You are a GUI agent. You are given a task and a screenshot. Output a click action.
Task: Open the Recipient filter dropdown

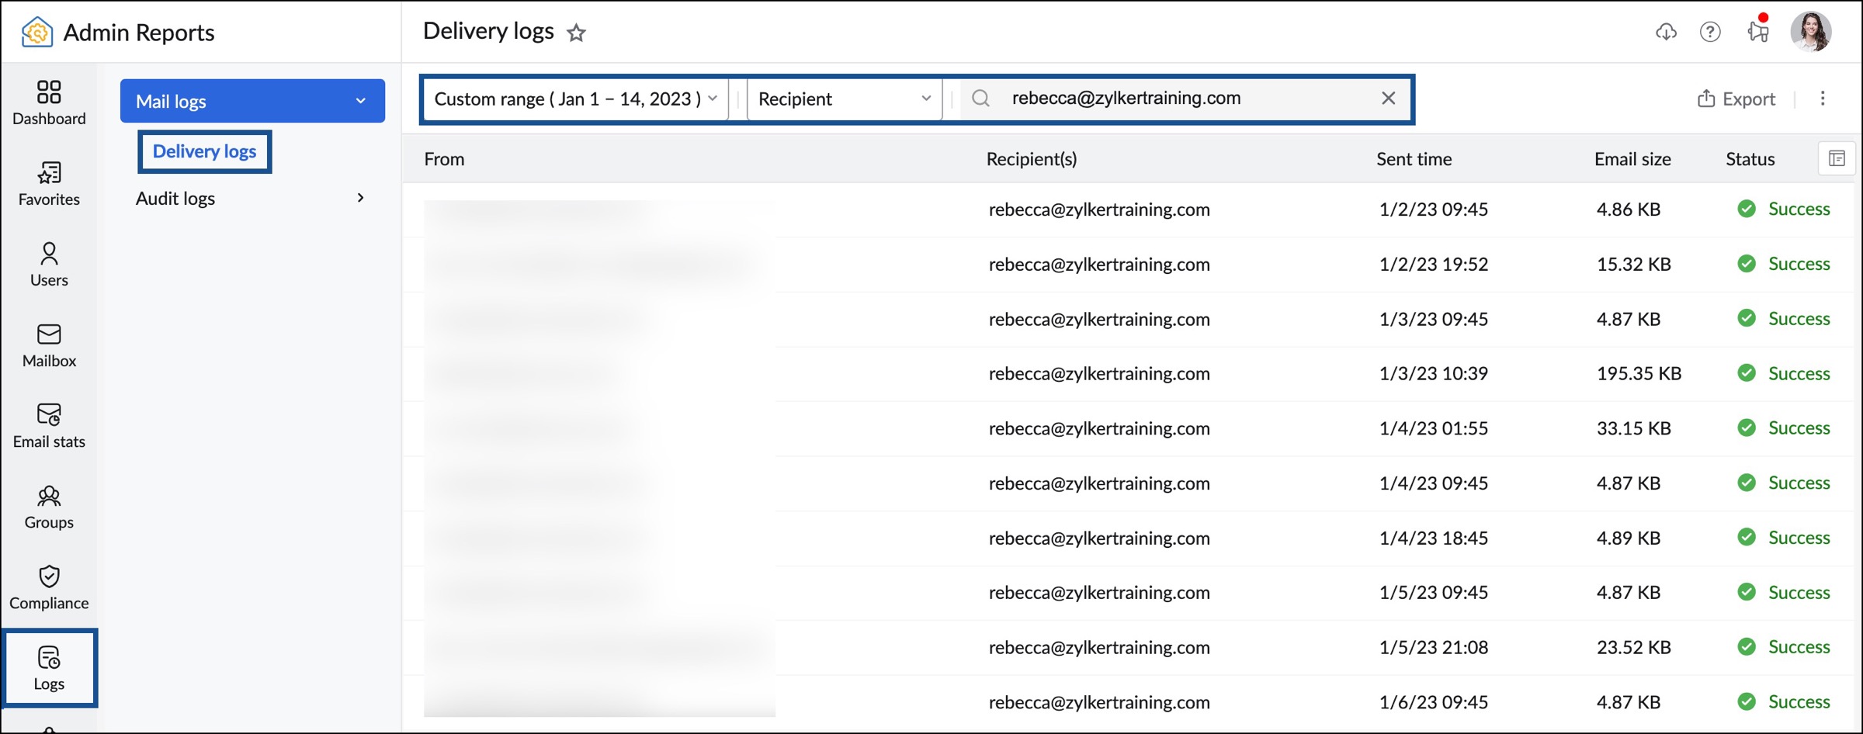(x=844, y=99)
